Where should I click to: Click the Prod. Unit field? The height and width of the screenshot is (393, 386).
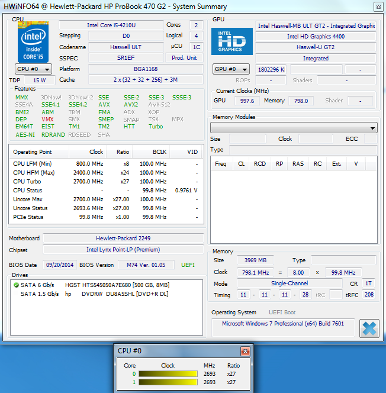184,58
